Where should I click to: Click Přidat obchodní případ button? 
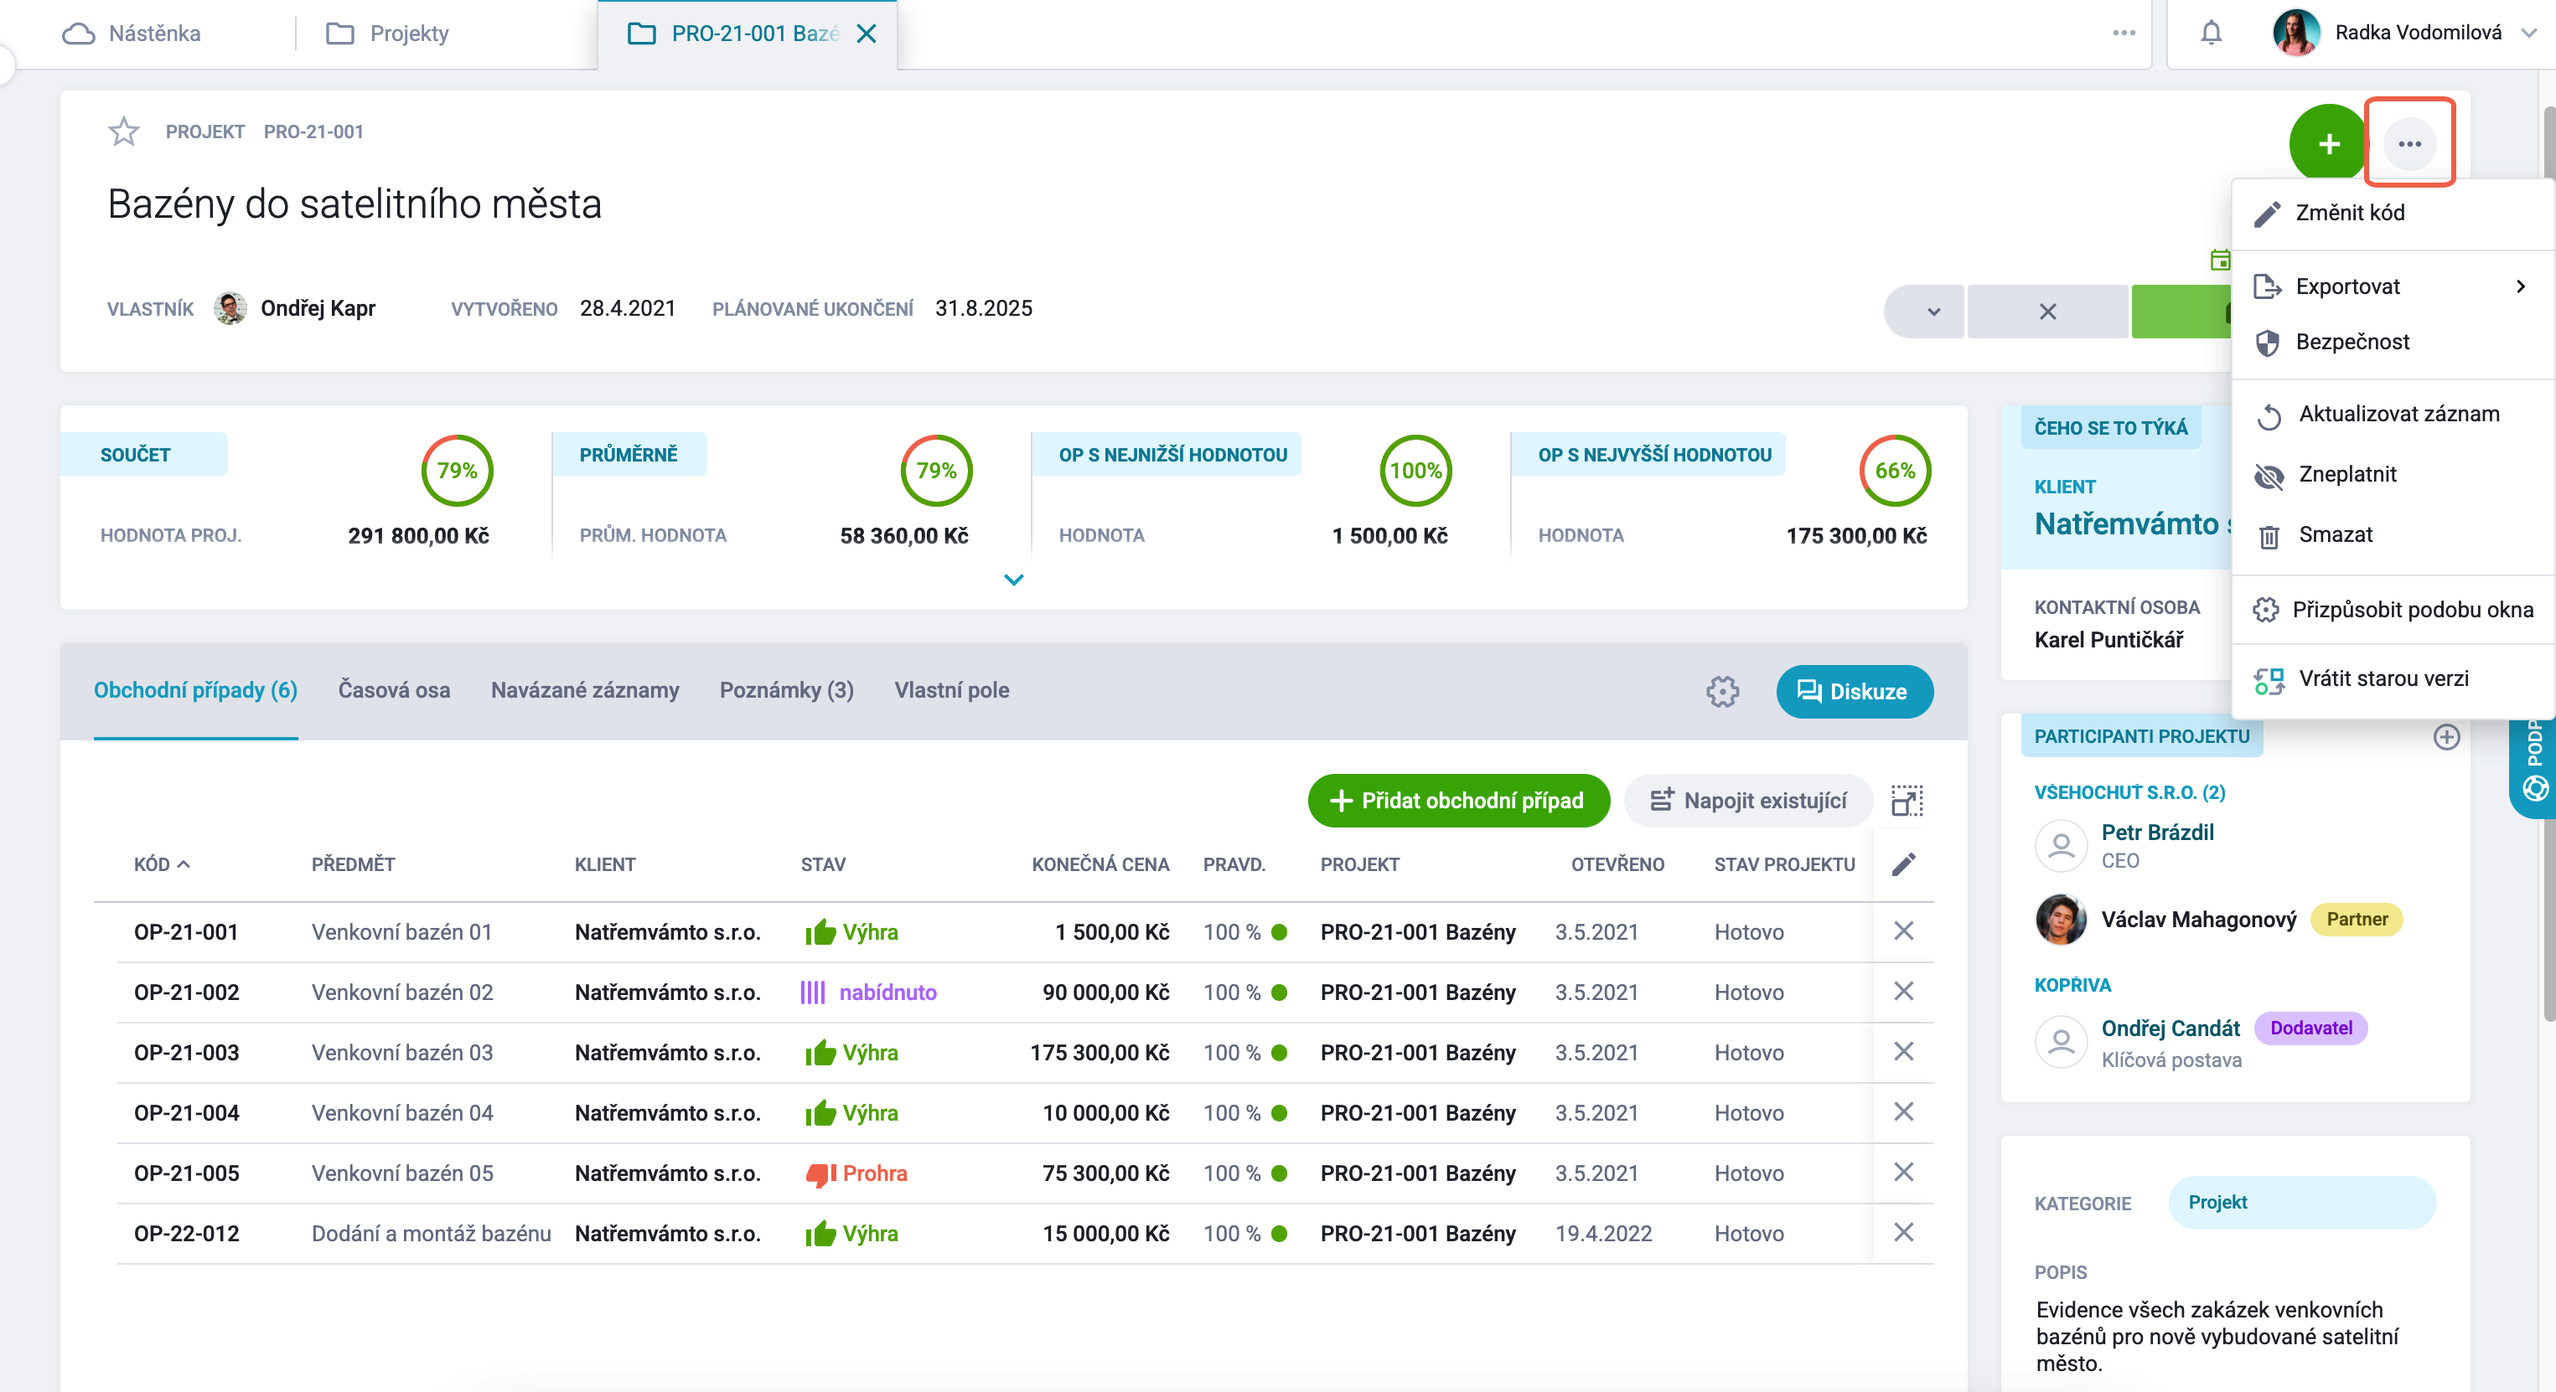[x=1457, y=800]
